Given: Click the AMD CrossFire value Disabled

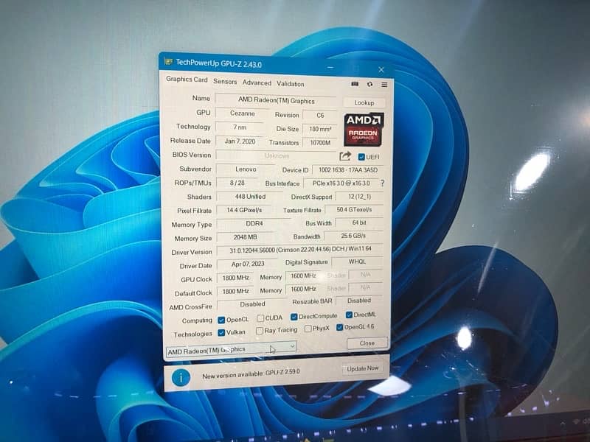Looking at the screenshot, I should 252,304.
